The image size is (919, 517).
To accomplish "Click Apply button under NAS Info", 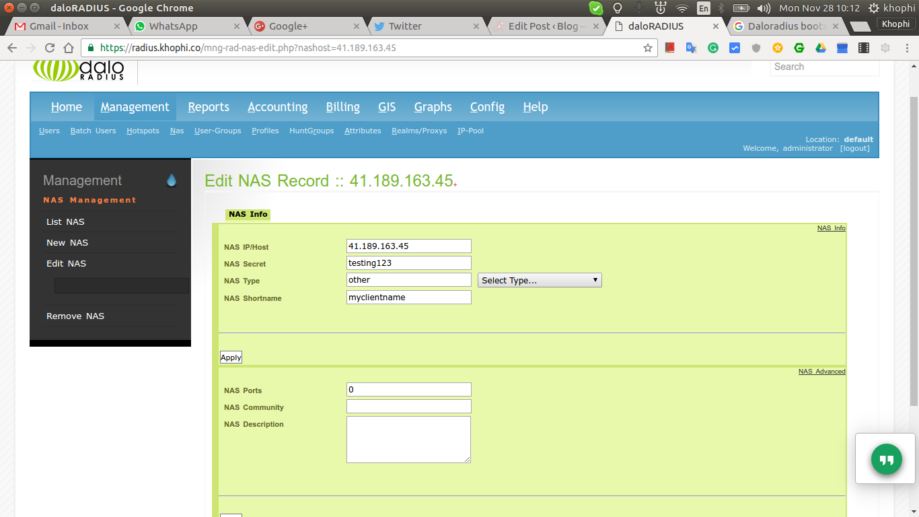I will tap(231, 357).
